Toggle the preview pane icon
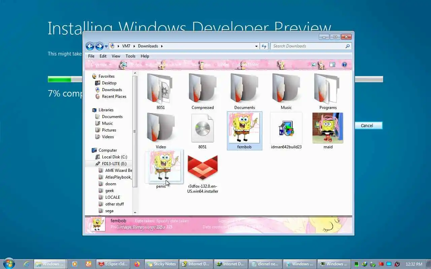431x269 pixels. pos(332,65)
